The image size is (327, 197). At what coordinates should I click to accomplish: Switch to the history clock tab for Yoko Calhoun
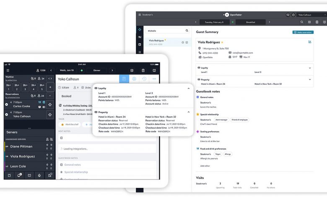pos(144,79)
